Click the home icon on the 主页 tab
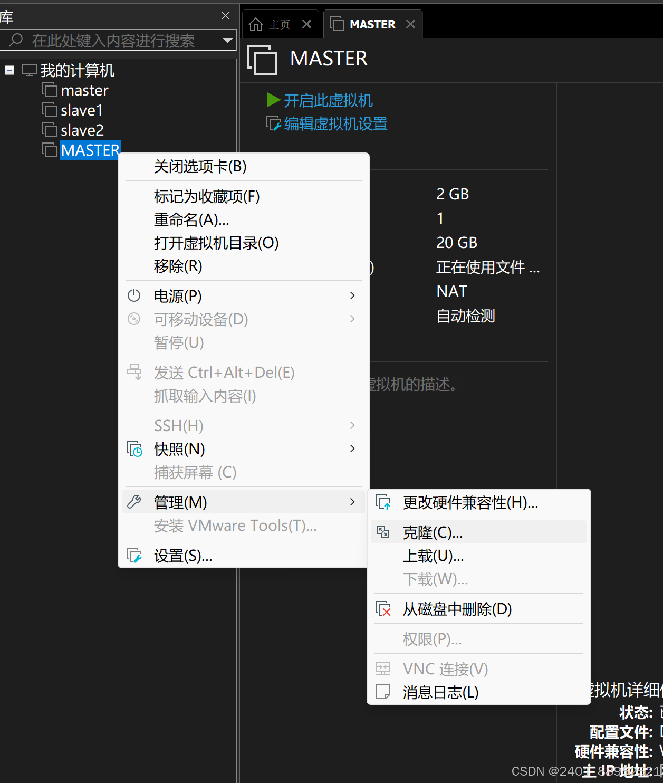The height and width of the screenshot is (783, 663). click(256, 24)
